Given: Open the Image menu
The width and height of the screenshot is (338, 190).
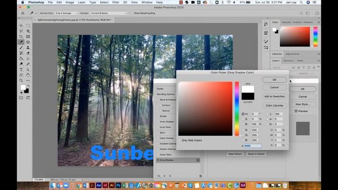Looking at the screenshot, I should 70,2.
